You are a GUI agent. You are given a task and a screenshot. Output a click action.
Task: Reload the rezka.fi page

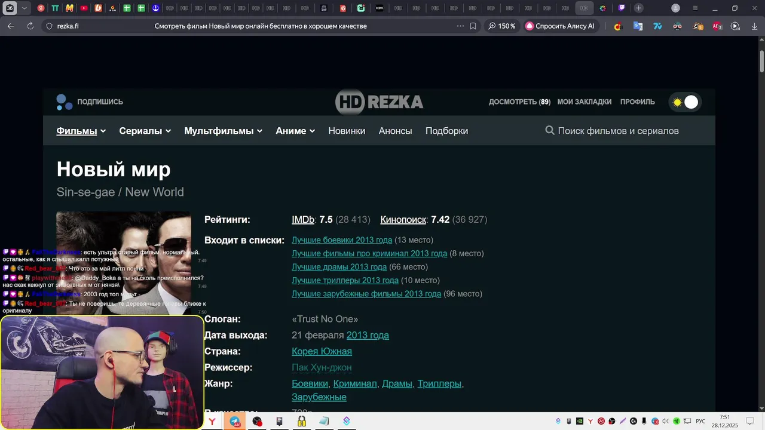tap(30, 26)
